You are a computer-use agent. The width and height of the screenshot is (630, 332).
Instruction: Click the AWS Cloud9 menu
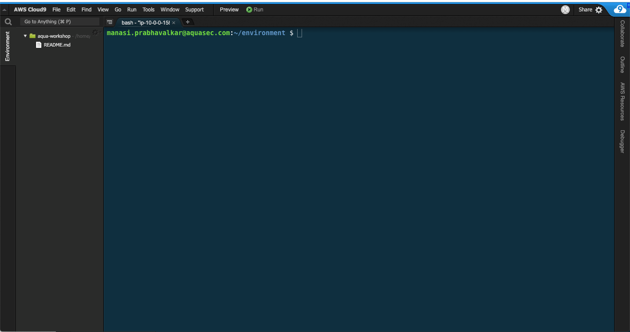[30, 10]
